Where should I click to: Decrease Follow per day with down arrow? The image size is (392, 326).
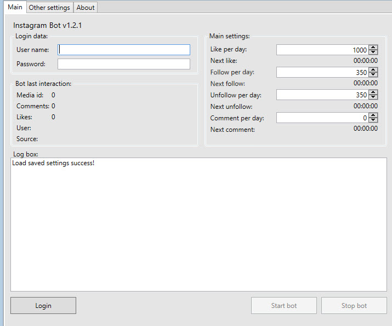(373, 74)
